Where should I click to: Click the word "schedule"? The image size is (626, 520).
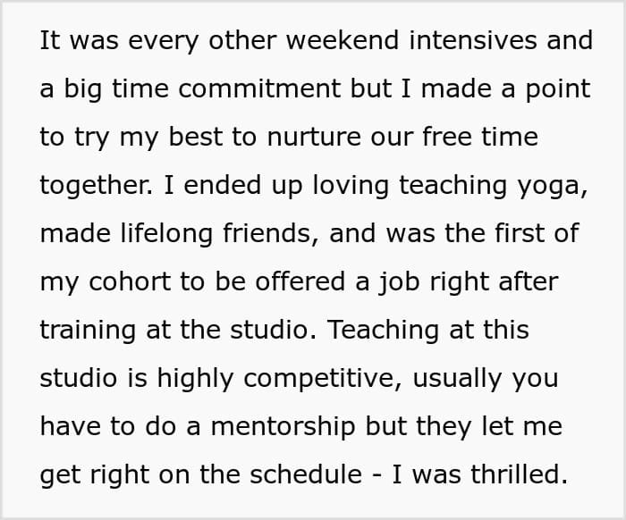click(306, 474)
